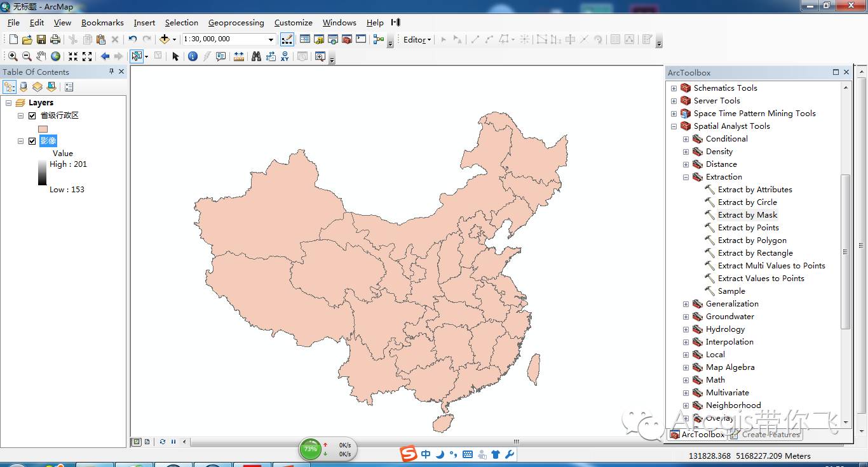Toggle the ArcToolbox window icon
The width and height of the screenshot is (868, 467).
coord(347,39)
